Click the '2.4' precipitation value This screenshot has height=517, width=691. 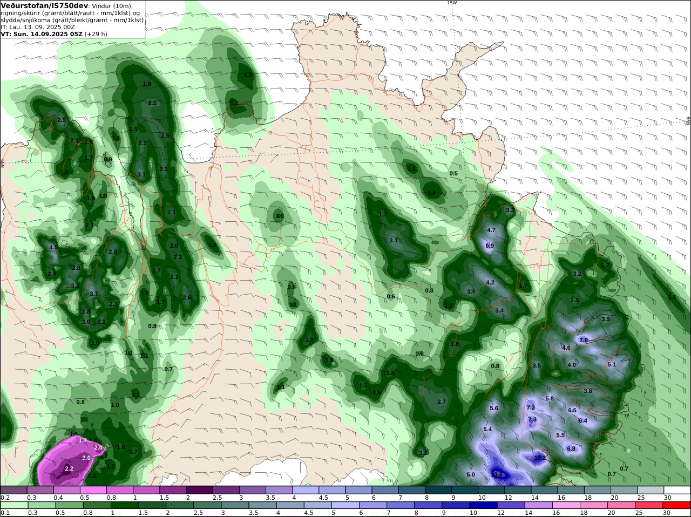[52, 274]
